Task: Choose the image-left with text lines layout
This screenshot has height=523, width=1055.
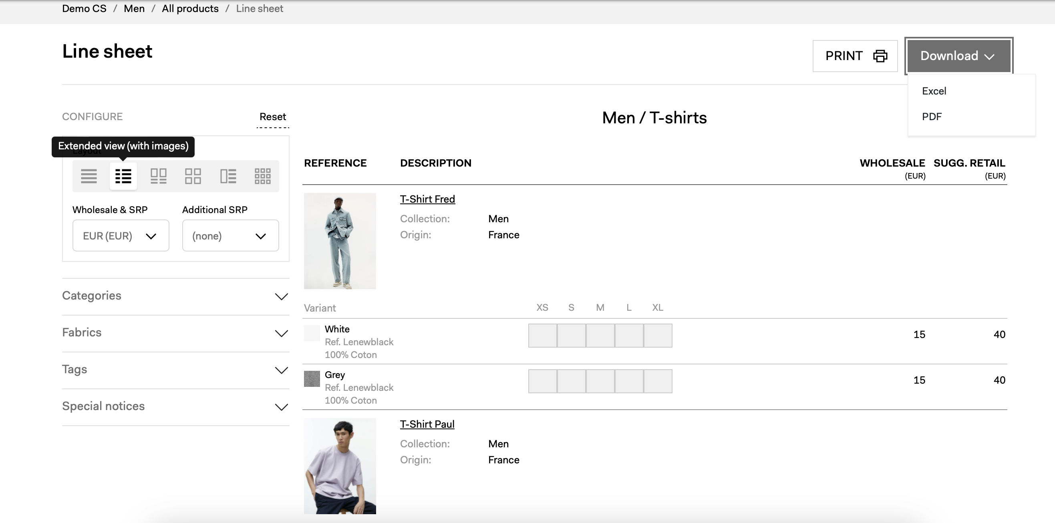Action: (228, 176)
